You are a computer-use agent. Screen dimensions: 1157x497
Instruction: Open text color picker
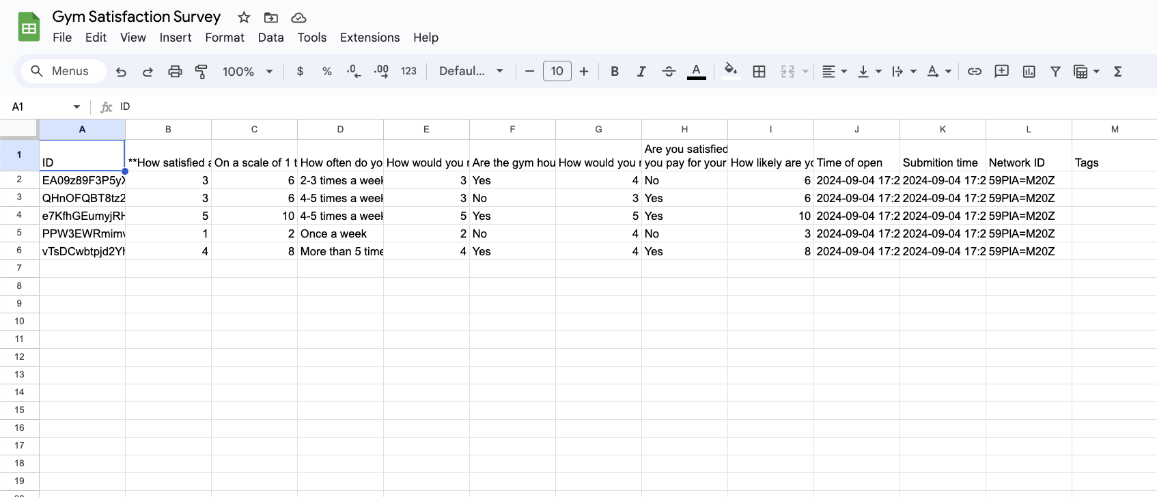tap(696, 71)
